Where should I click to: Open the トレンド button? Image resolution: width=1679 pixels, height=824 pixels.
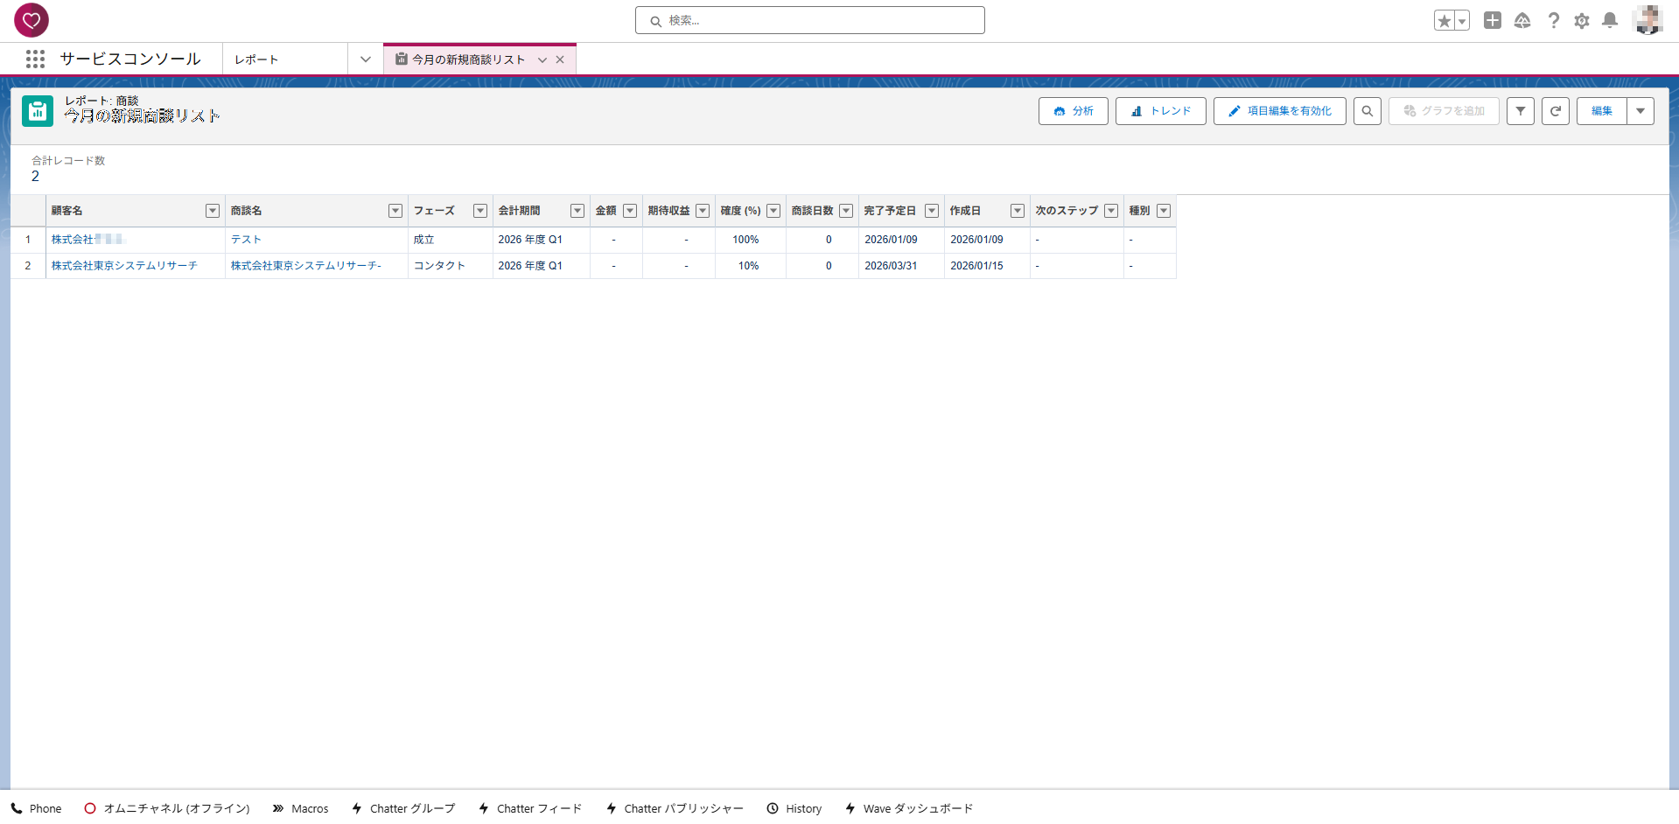1160,111
